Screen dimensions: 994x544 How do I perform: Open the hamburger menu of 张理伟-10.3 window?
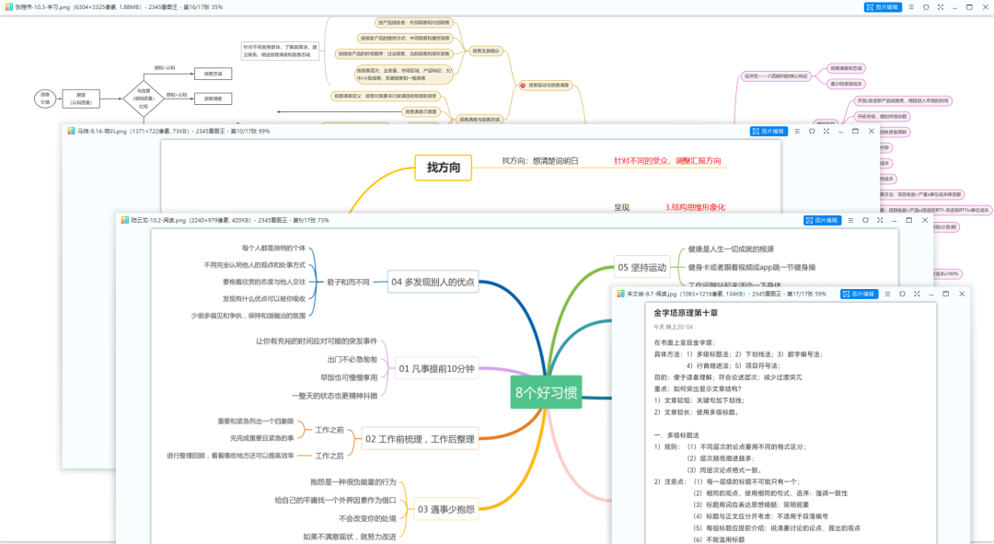(911, 6)
